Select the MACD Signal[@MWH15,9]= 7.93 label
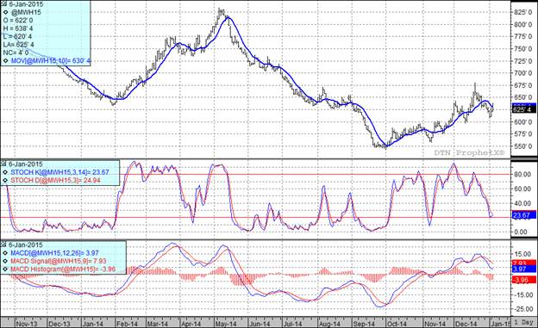The image size is (538, 328). [59, 261]
